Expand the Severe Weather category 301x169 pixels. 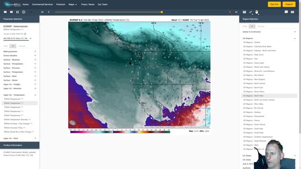click(x=20, y=55)
